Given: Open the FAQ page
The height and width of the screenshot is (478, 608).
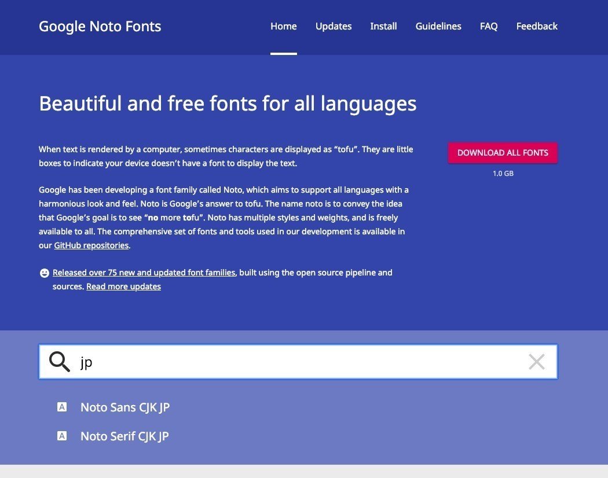Looking at the screenshot, I should pyautogui.click(x=489, y=26).
